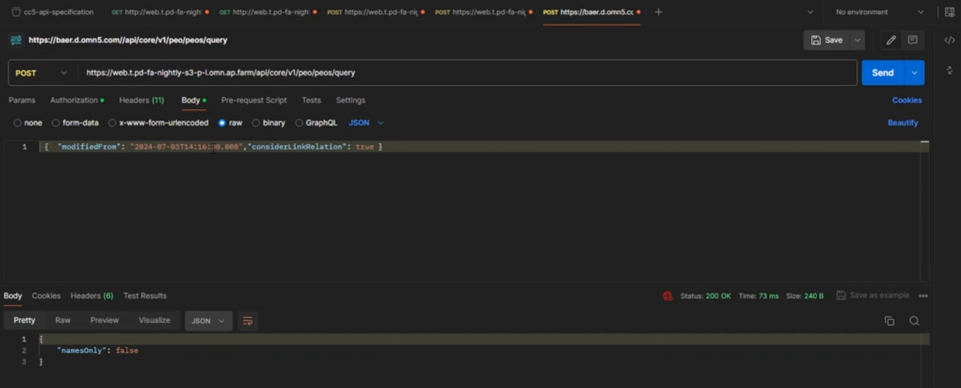Open the Headers (11) request tab
The height and width of the screenshot is (388, 961).
pyautogui.click(x=141, y=100)
